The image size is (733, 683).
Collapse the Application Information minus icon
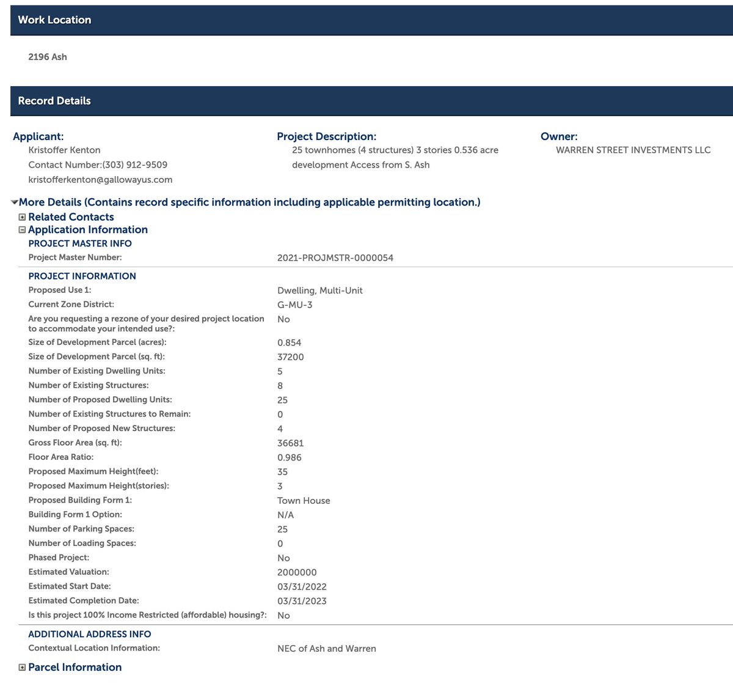tap(22, 230)
